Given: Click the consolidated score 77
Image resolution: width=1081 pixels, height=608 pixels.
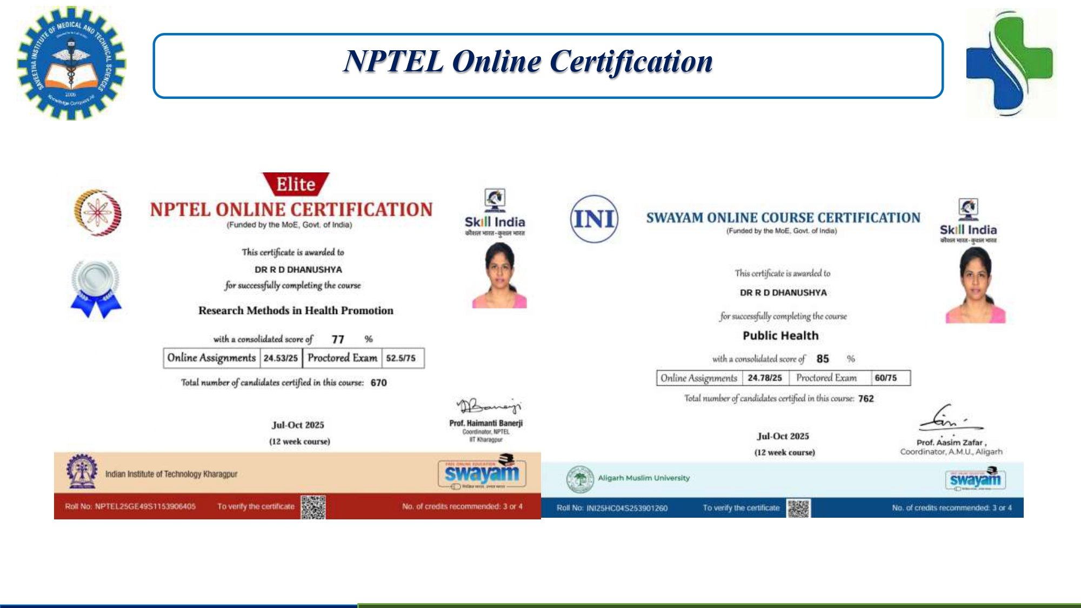Looking at the screenshot, I should (x=338, y=339).
